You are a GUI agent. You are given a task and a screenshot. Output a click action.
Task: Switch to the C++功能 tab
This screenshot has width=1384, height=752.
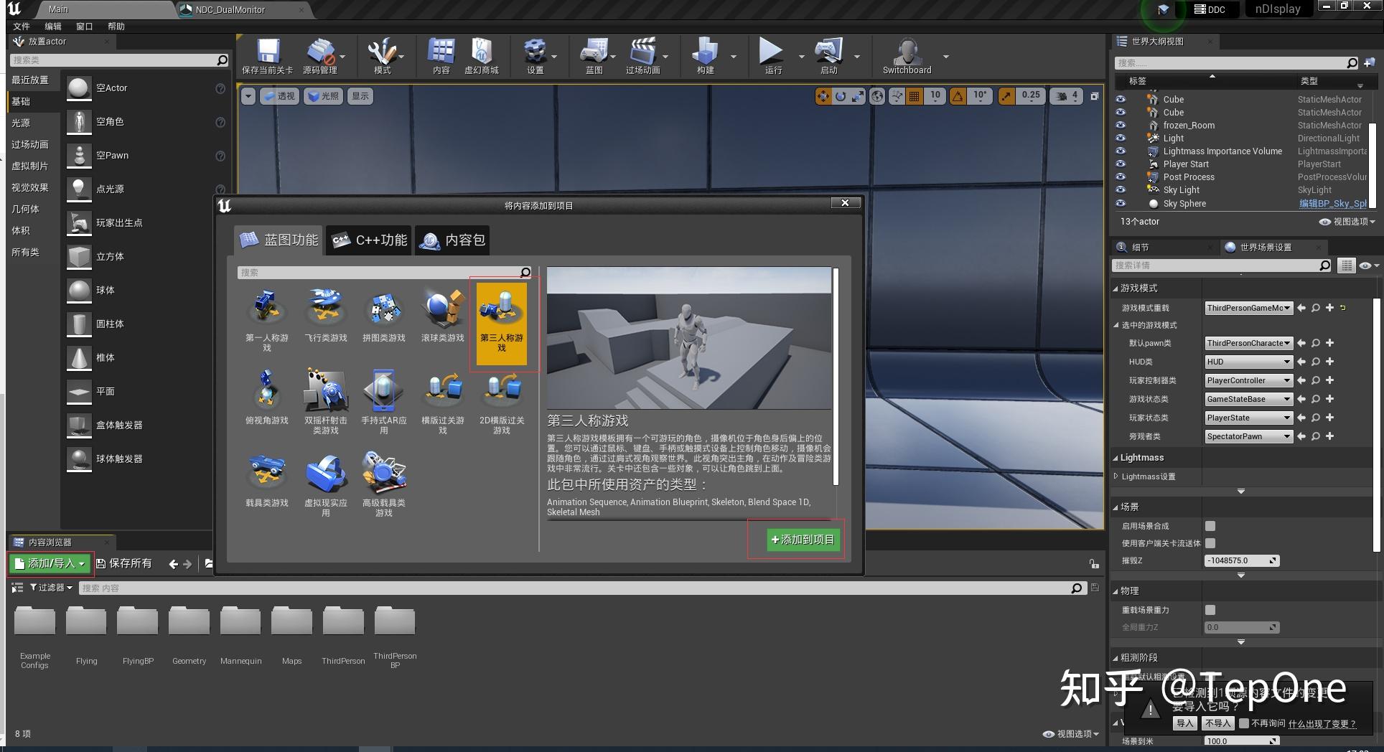[x=368, y=240]
